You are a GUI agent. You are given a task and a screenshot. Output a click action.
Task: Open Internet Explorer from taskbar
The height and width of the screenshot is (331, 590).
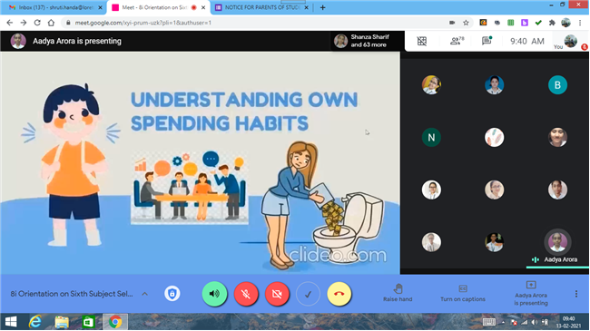(x=35, y=322)
